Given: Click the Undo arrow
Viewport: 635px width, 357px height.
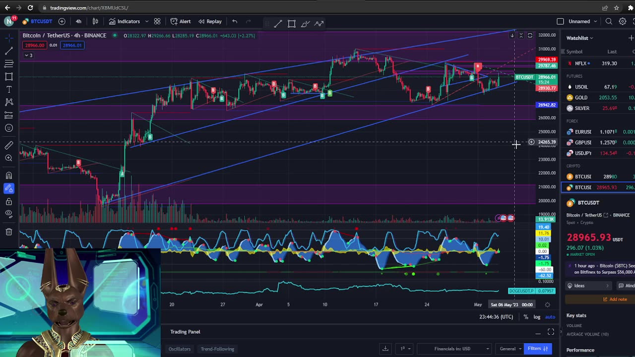Looking at the screenshot, I should [x=235, y=21].
